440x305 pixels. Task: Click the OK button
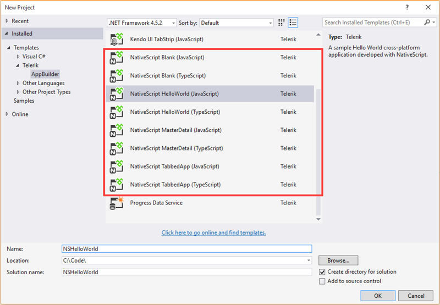click(x=378, y=296)
